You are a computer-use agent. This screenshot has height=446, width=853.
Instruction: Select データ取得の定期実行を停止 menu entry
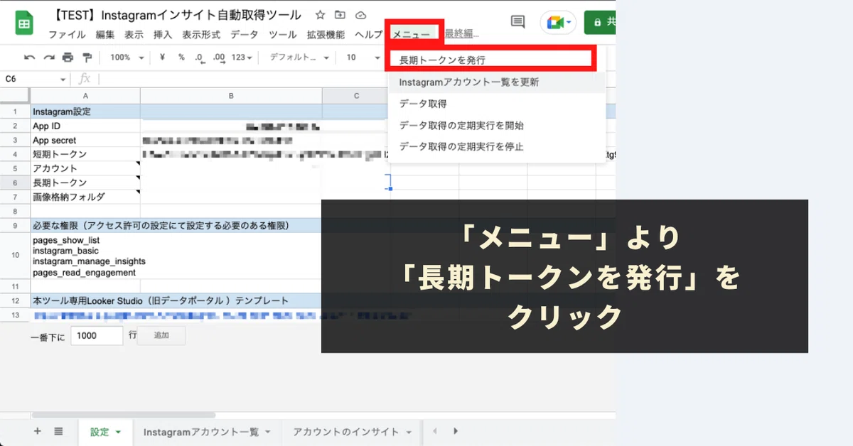[x=496, y=147]
